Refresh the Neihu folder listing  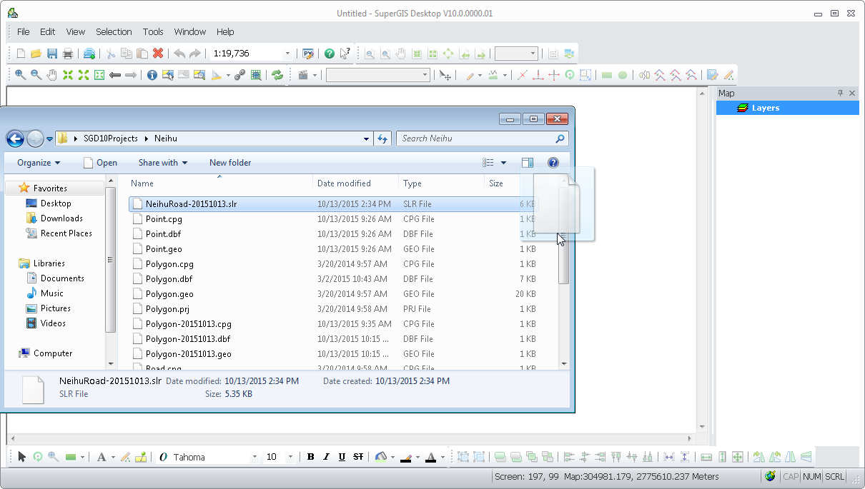382,138
